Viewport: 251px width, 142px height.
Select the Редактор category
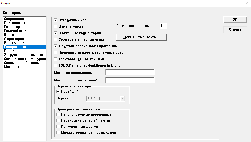pos(12,27)
